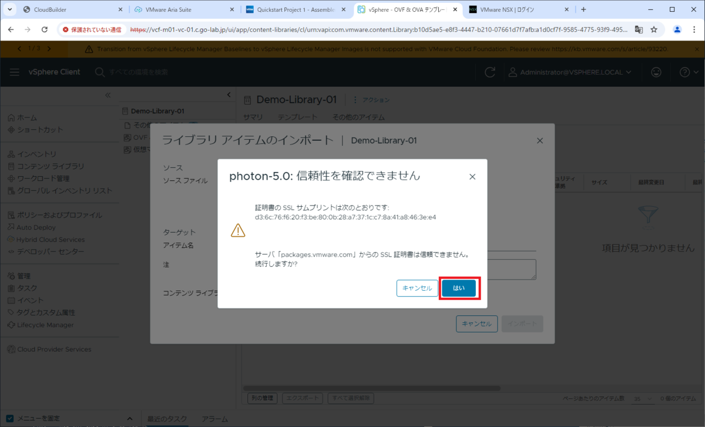Viewport: 705px width, 427px height.
Task: Open ポリシーおよびプロファイル in the navigation
Action: click(59, 215)
